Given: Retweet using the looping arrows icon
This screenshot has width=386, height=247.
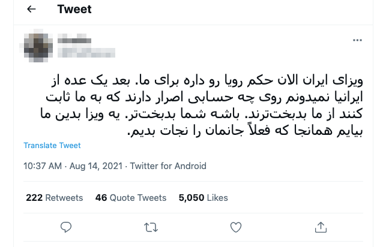Looking at the screenshot, I should click(152, 227).
